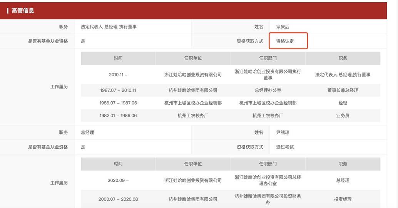The width and height of the screenshot is (398, 208).
Task: Select the 投资经理 position cell
Action: pyautogui.click(x=343, y=199)
